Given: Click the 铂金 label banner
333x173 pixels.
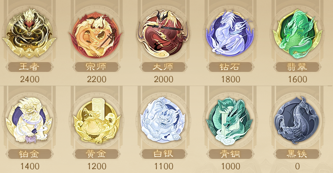Looking at the screenshot, I should (29, 154).
